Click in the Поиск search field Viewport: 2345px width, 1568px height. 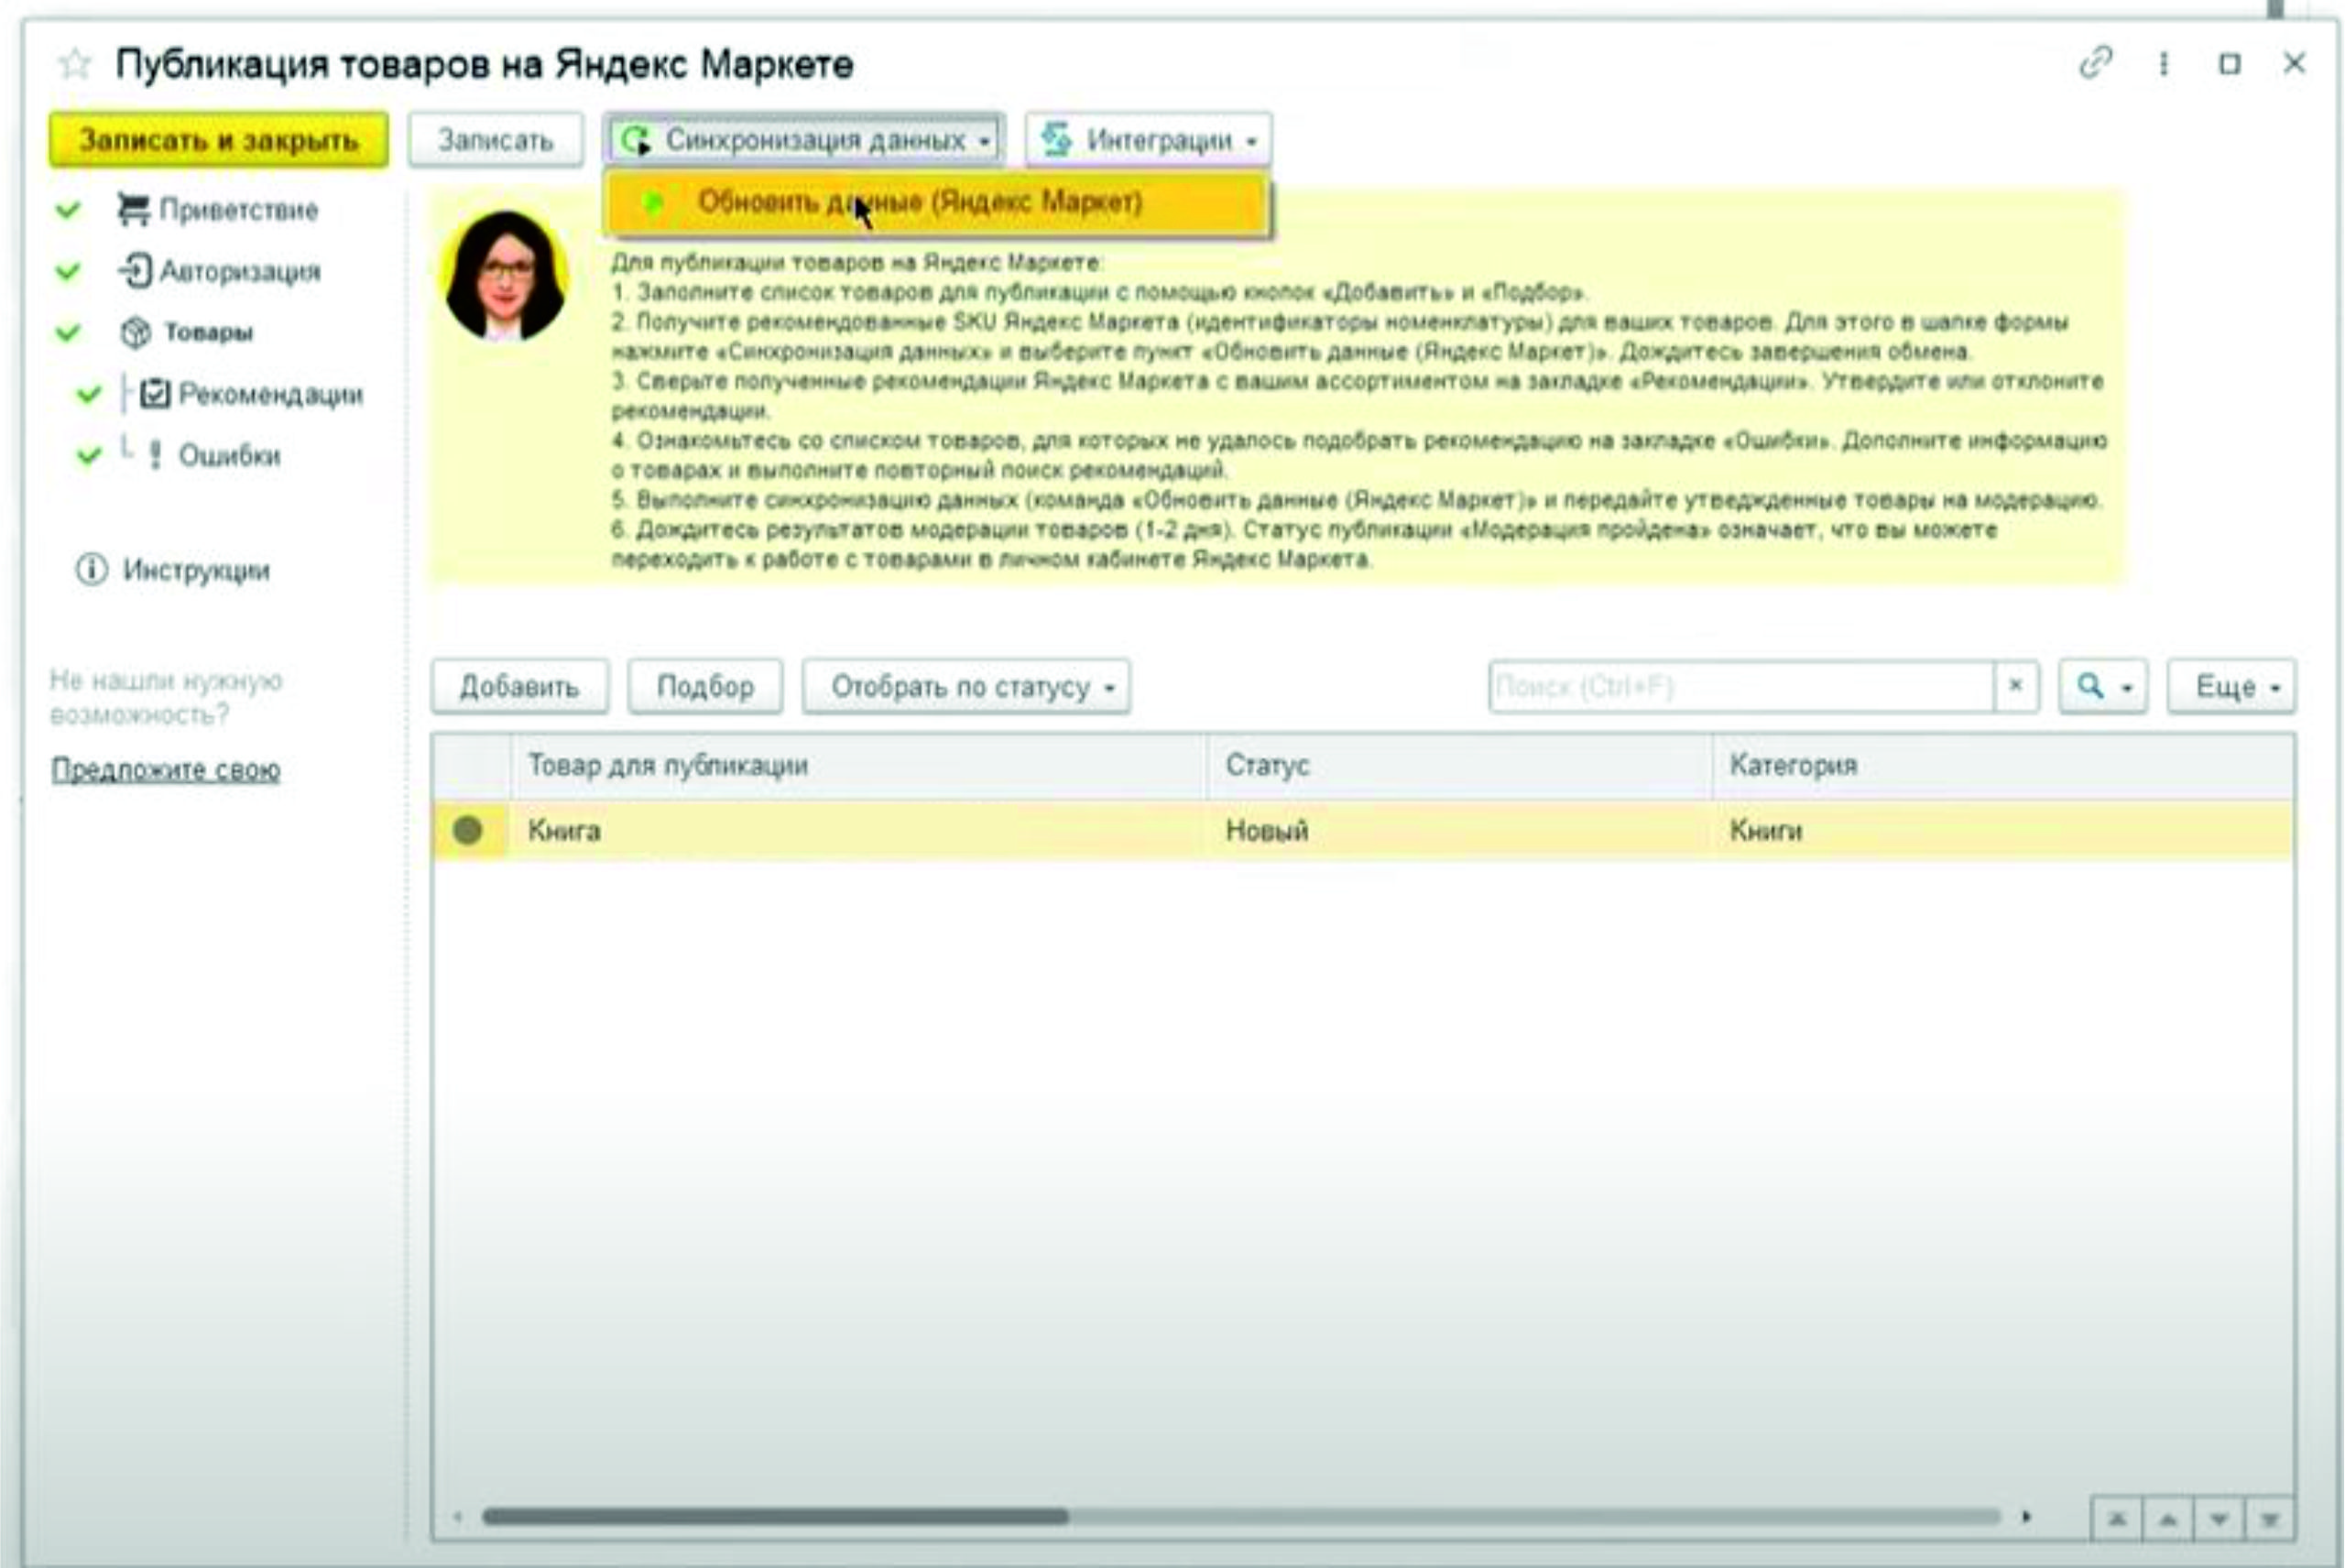[1740, 687]
